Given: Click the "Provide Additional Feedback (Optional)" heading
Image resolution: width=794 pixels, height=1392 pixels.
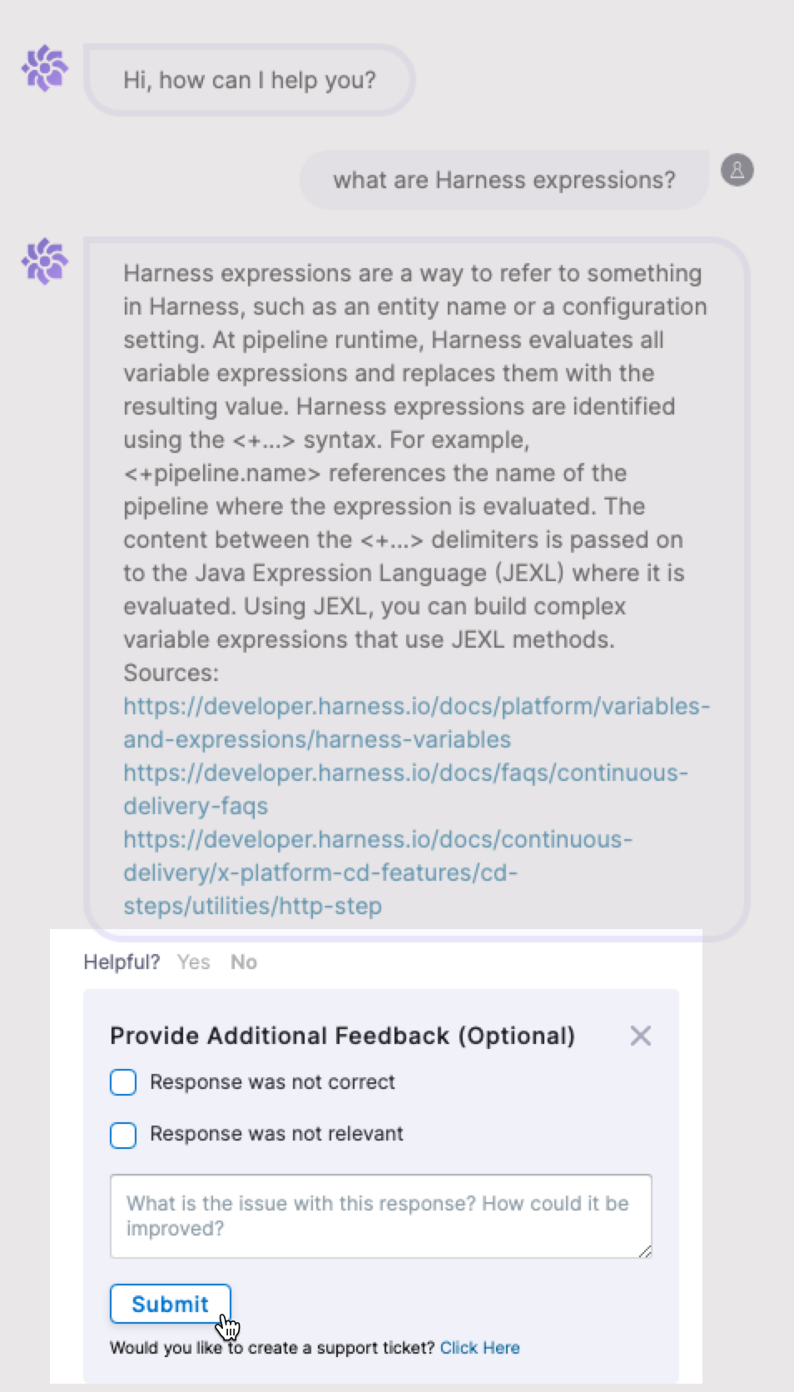Looking at the screenshot, I should [x=342, y=1036].
